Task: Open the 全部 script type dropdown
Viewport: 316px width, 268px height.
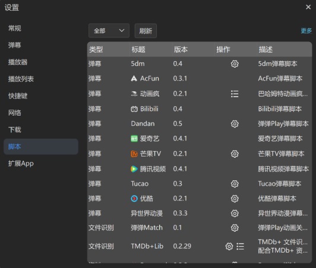Action: click(x=109, y=31)
